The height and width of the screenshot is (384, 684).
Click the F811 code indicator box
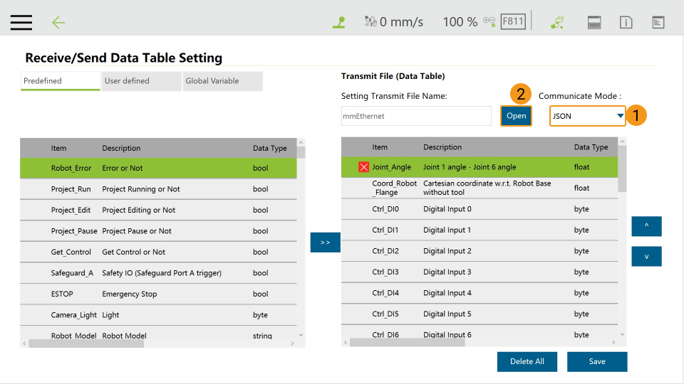pyautogui.click(x=513, y=21)
